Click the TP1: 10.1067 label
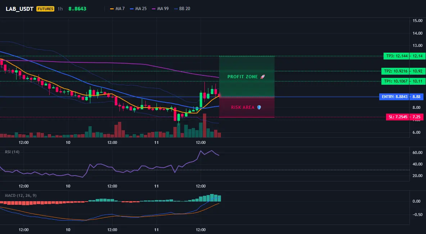The image size is (426, 234). pyautogui.click(x=395, y=81)
